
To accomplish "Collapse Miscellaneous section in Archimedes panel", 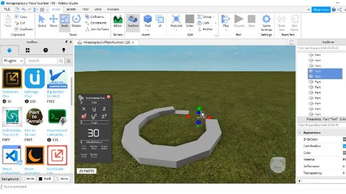I will [82, 142].
